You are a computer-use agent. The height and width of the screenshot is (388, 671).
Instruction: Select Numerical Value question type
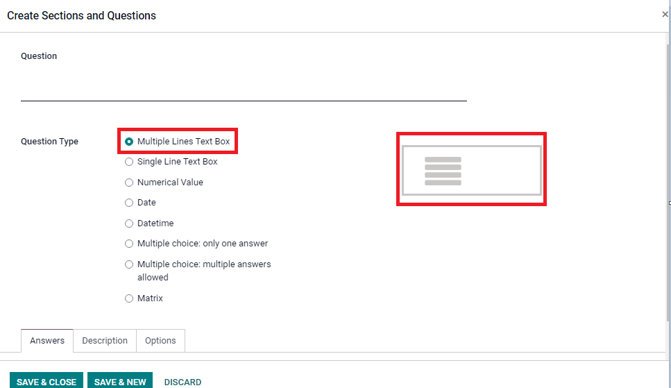tap(129, 183)
